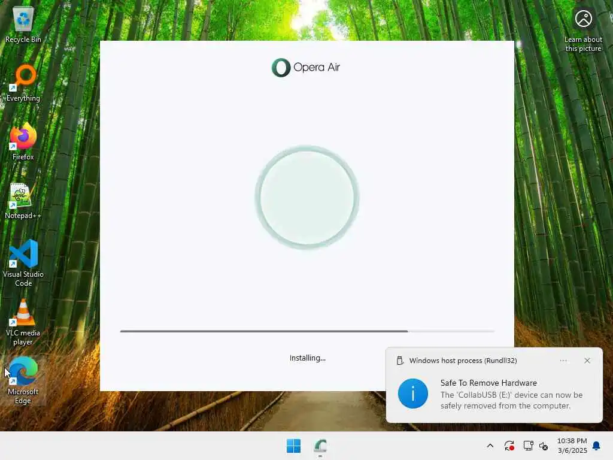
Task: Click the USB device icon in notification header
Action: (400, 361)
